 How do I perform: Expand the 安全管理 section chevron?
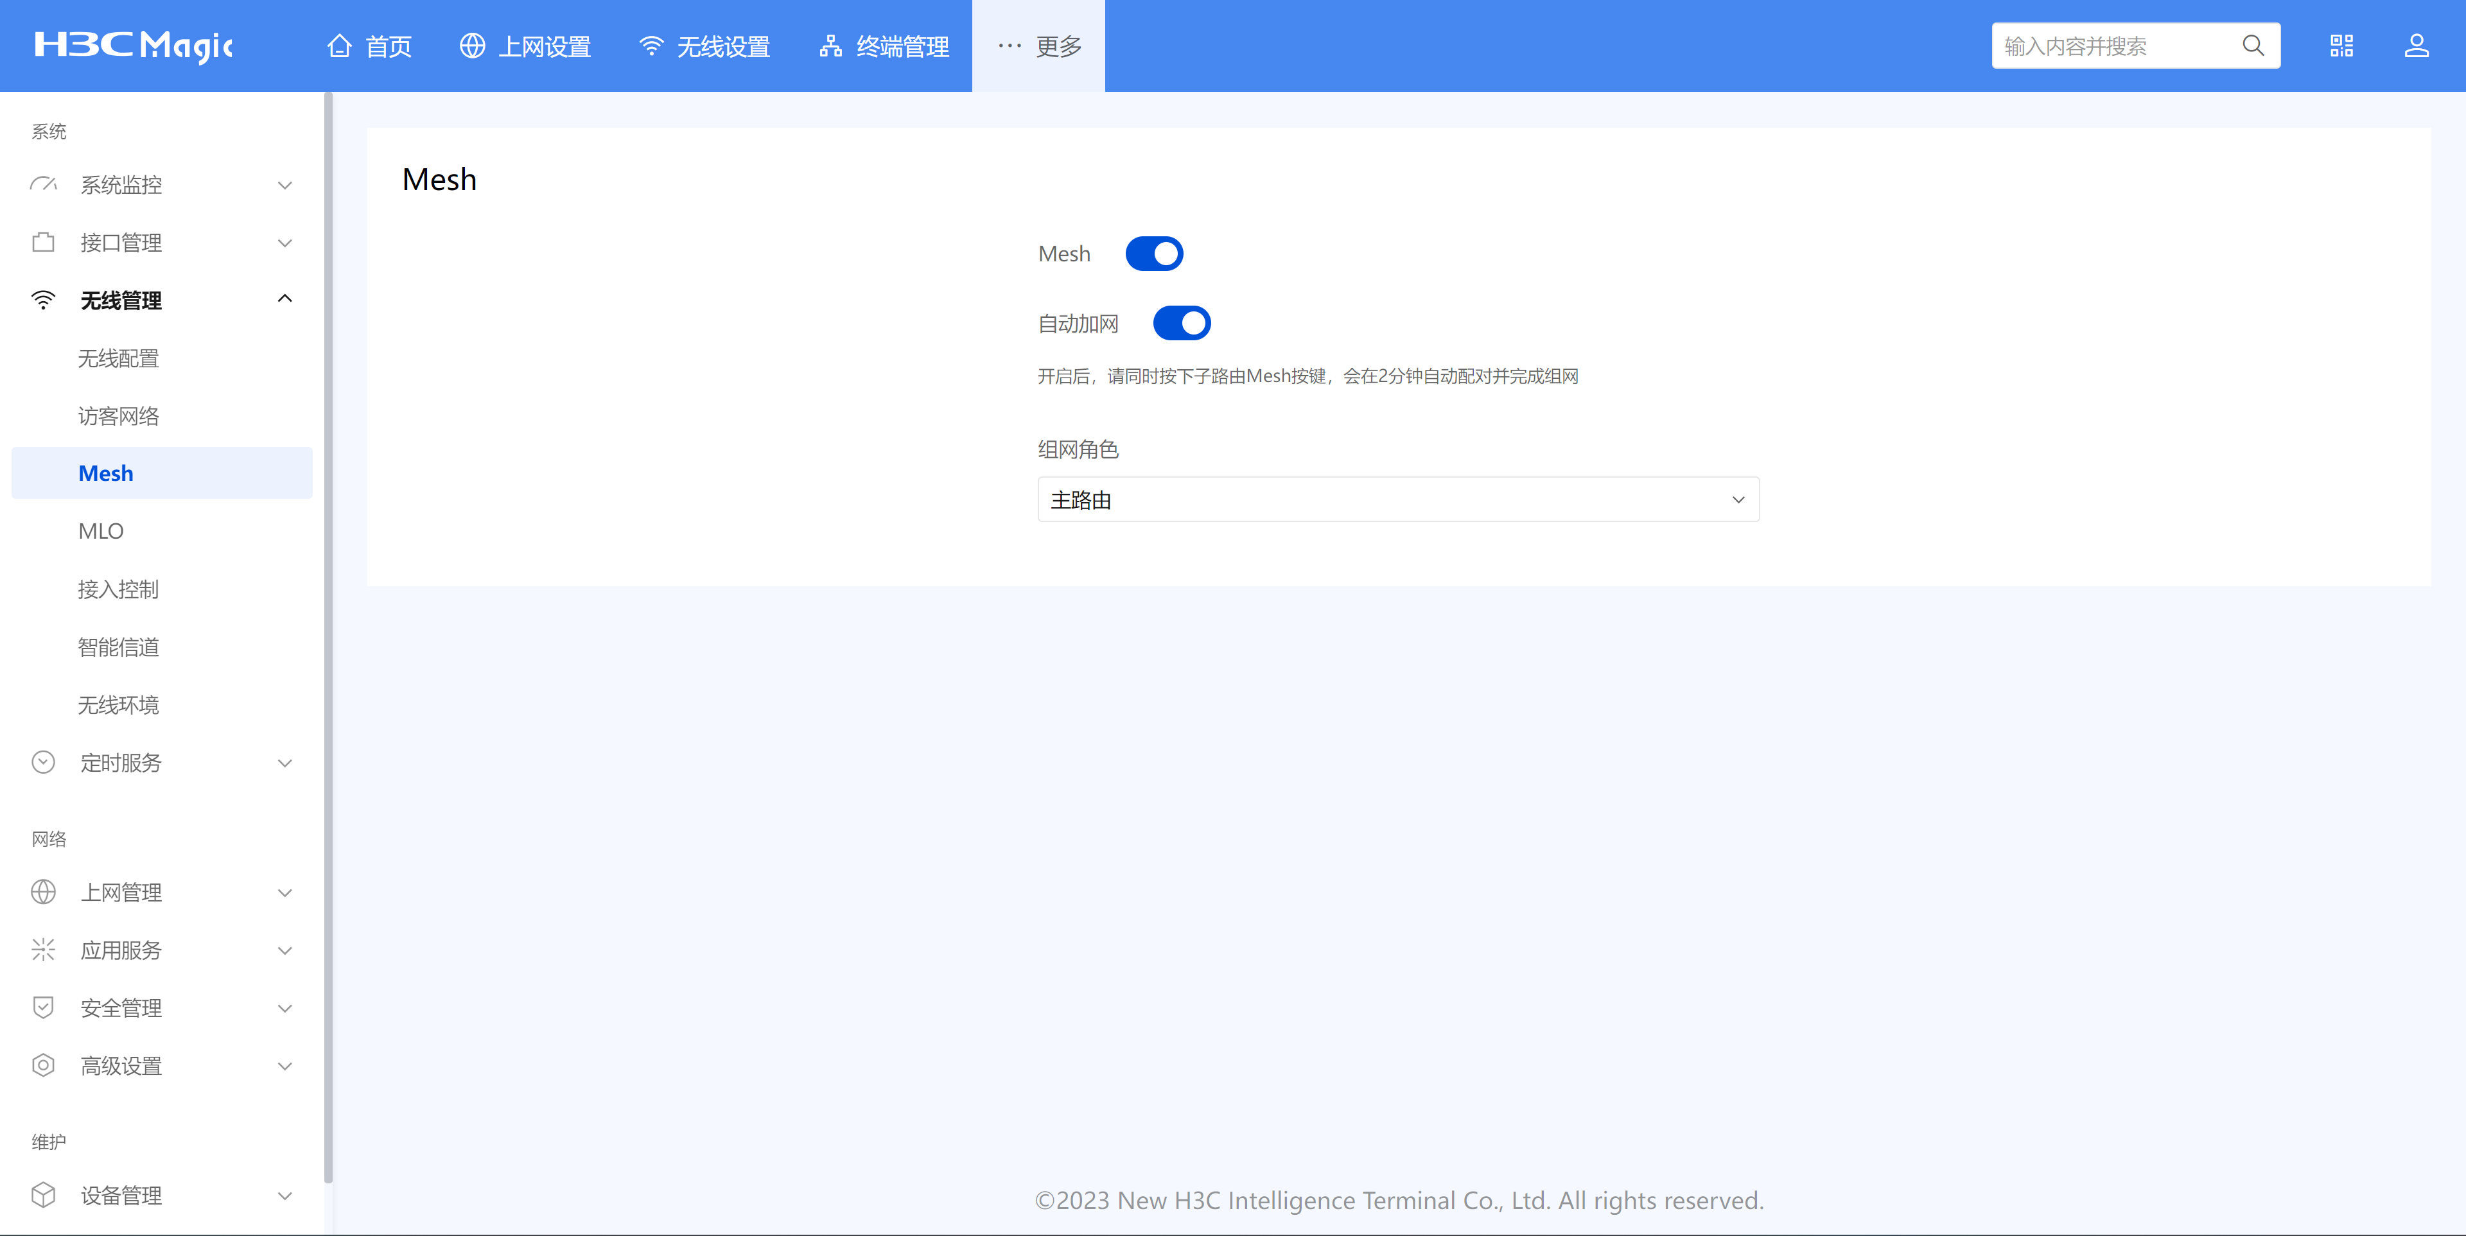[284, 1008]
